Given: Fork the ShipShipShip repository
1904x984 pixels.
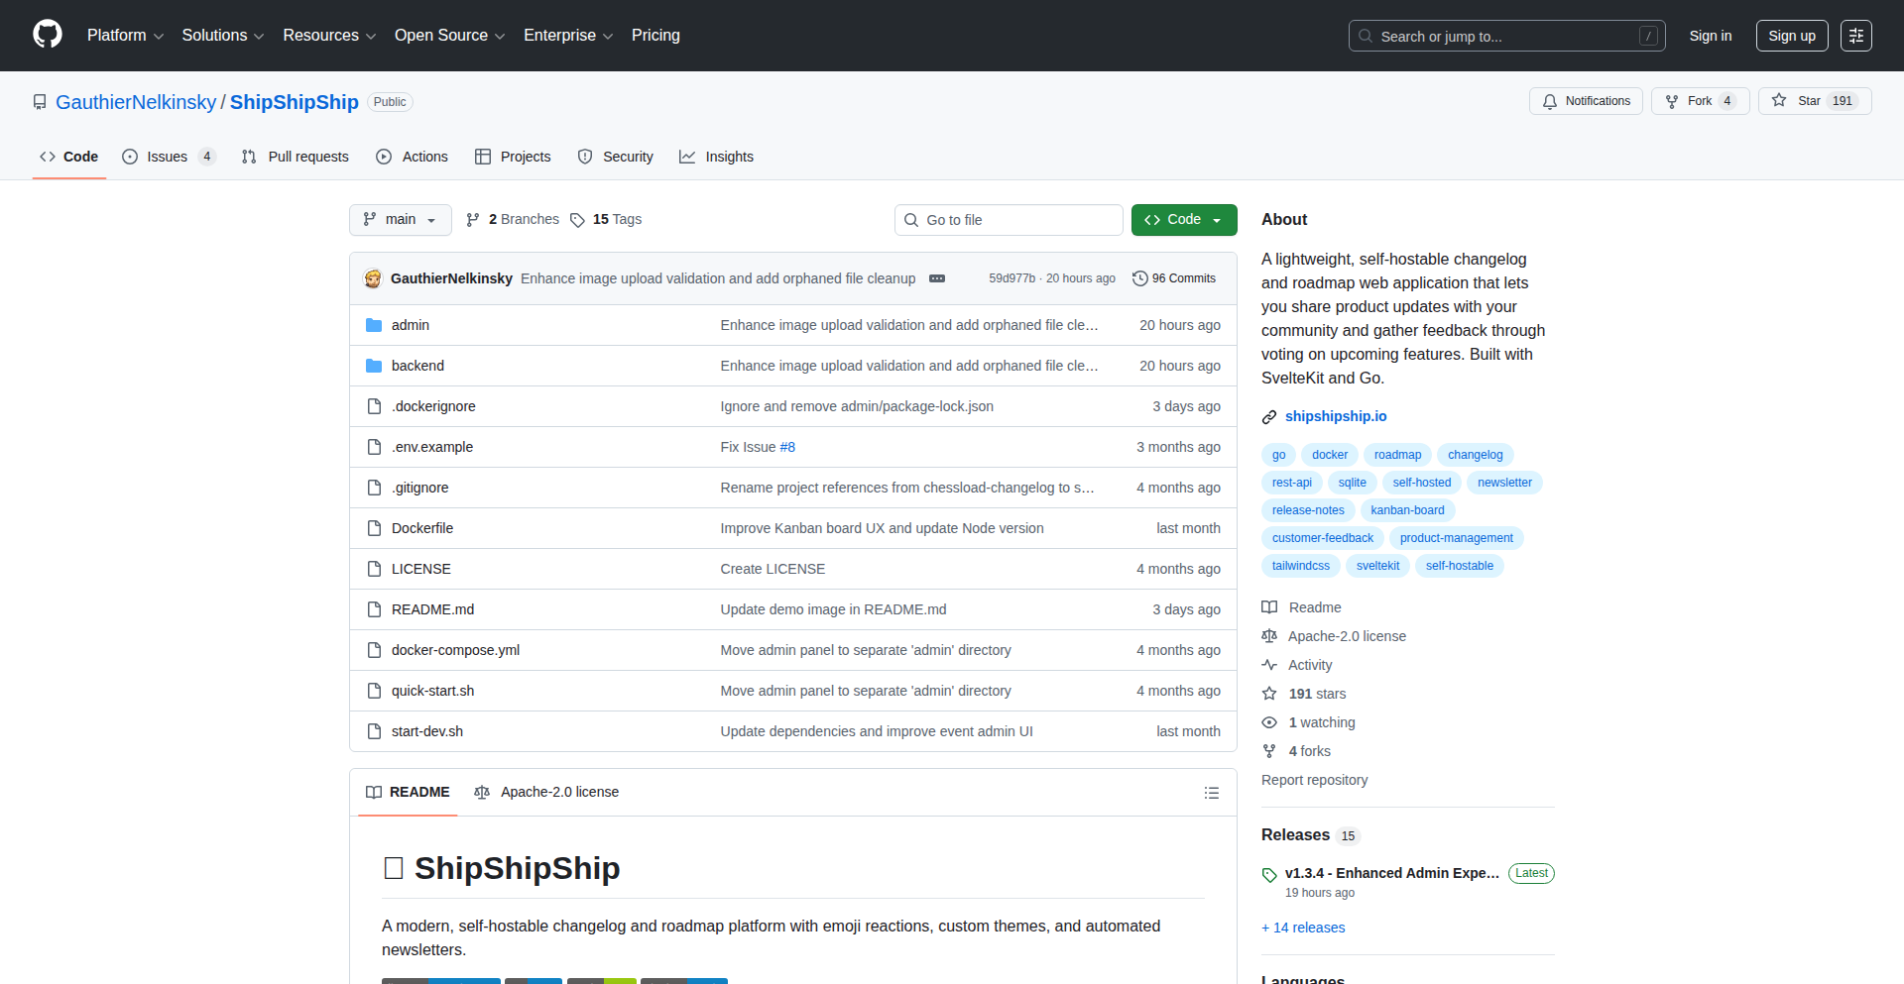Looking at the screenshot, I should pos(1700,101).
